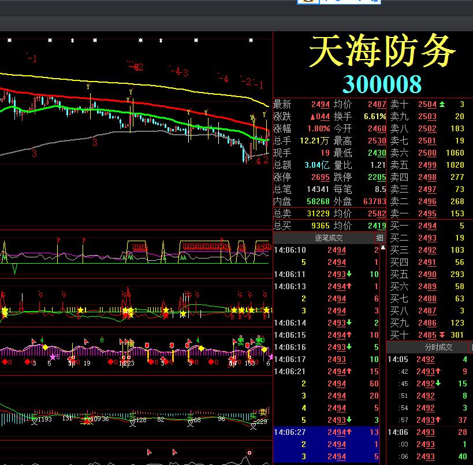The height and width of the screenshot is (465, 473).
Task: Select the 14:05 row in 分时成交
Action: point(427,360)
